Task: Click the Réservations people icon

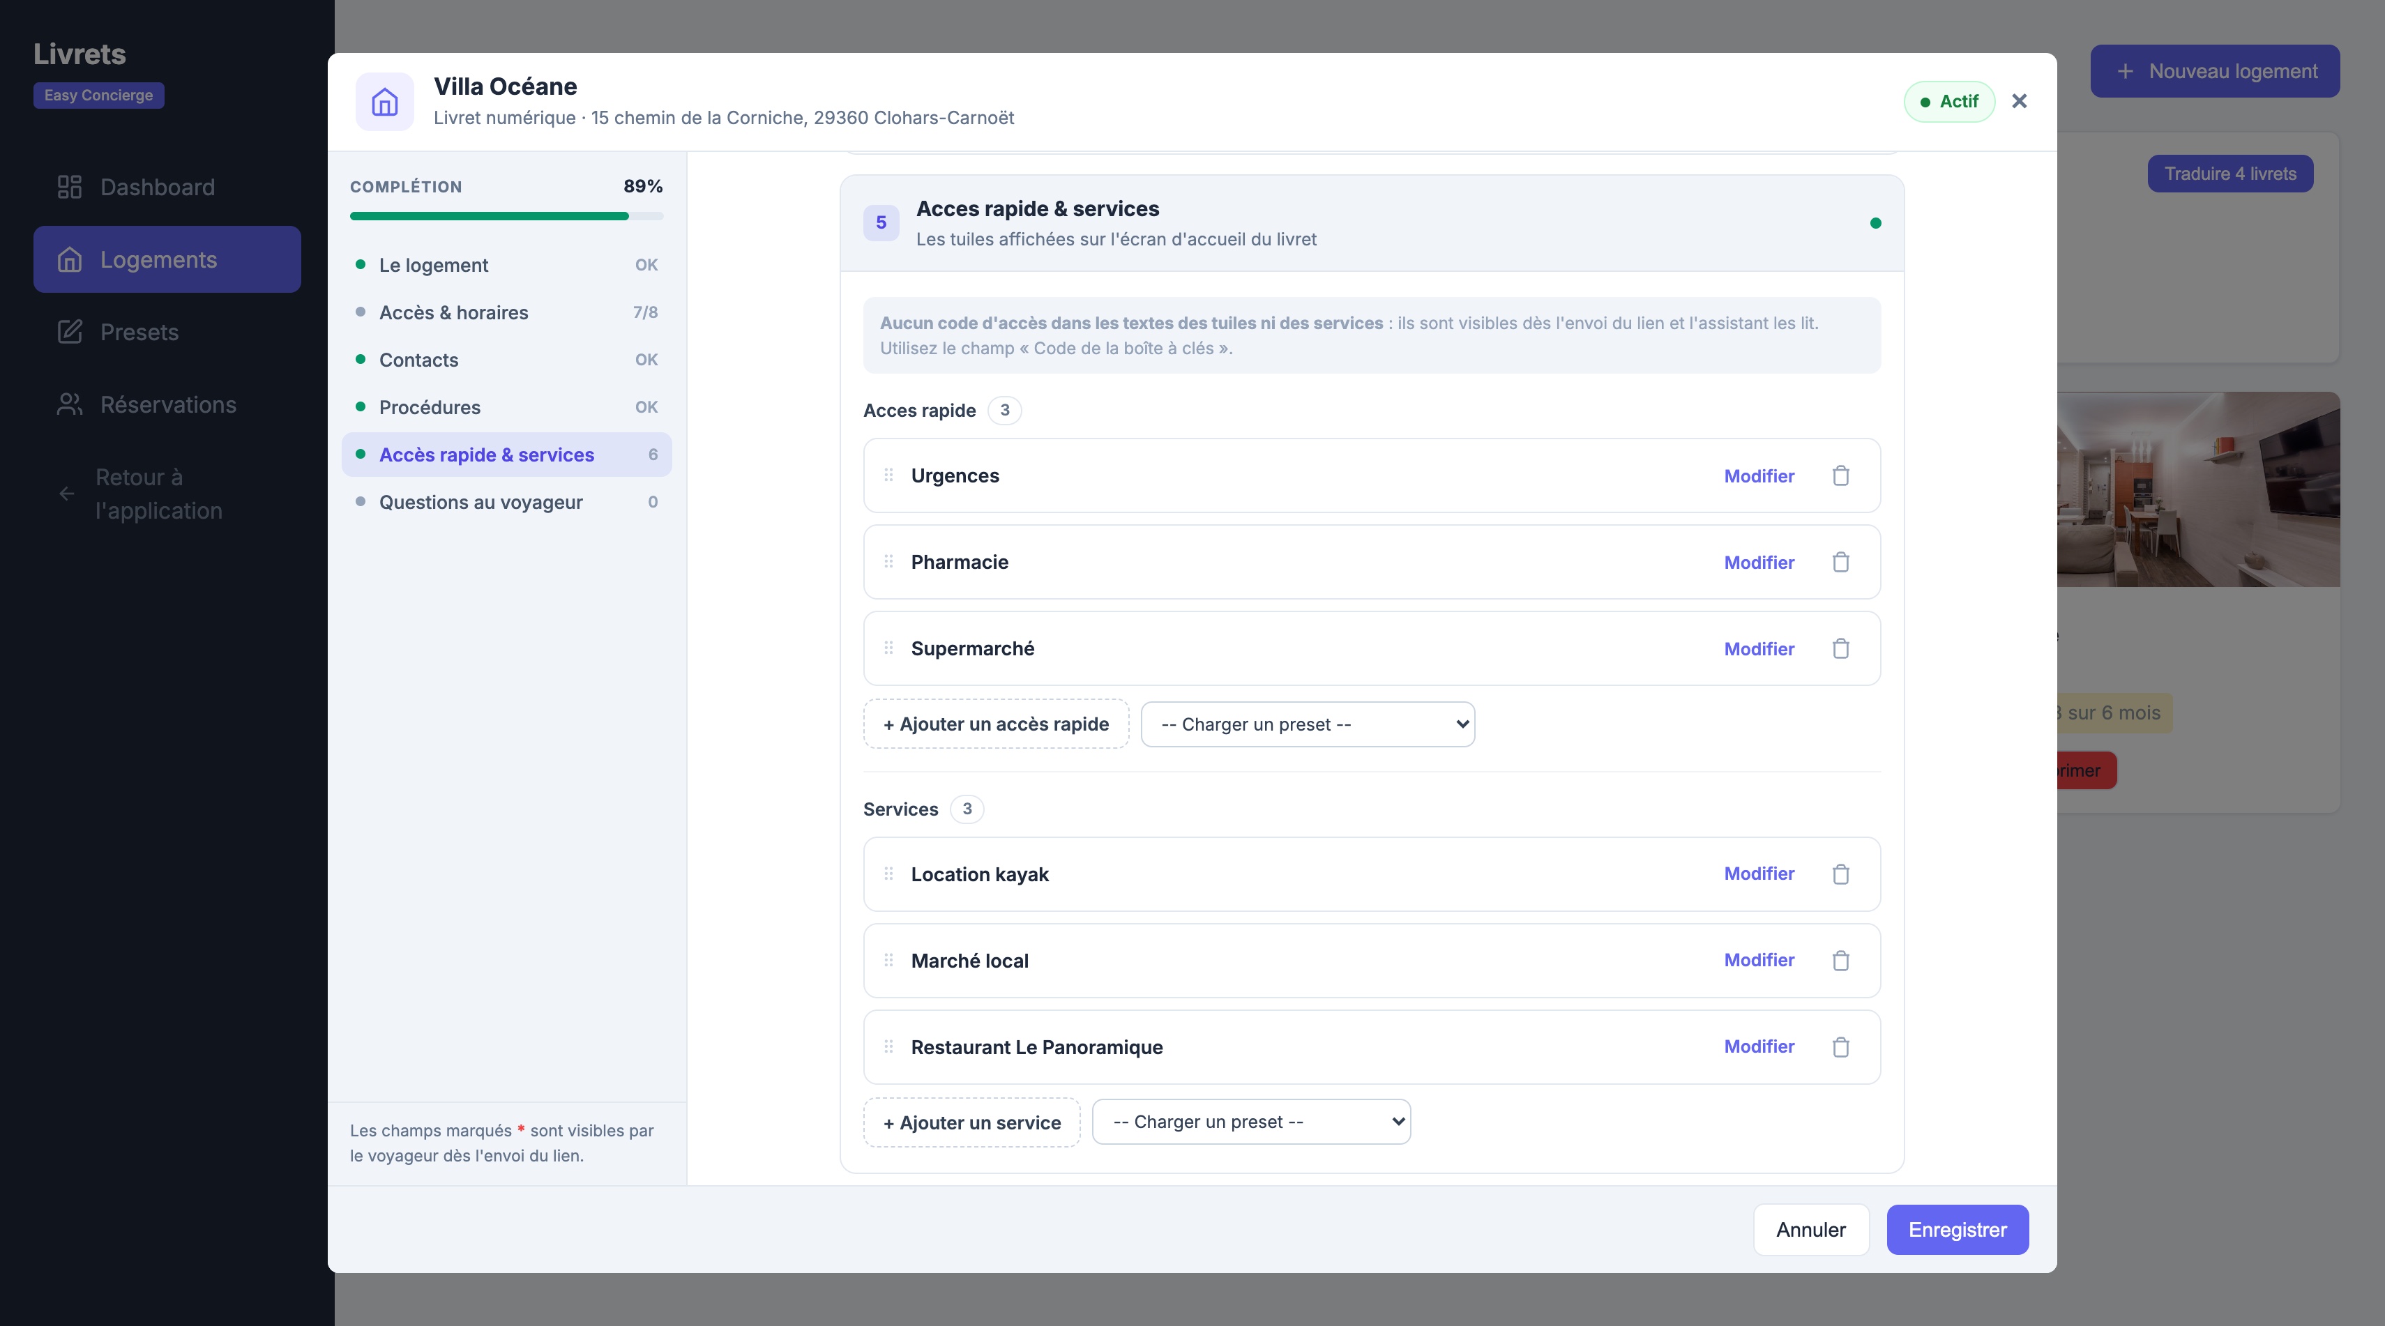Action: click(x=70, y=404)
